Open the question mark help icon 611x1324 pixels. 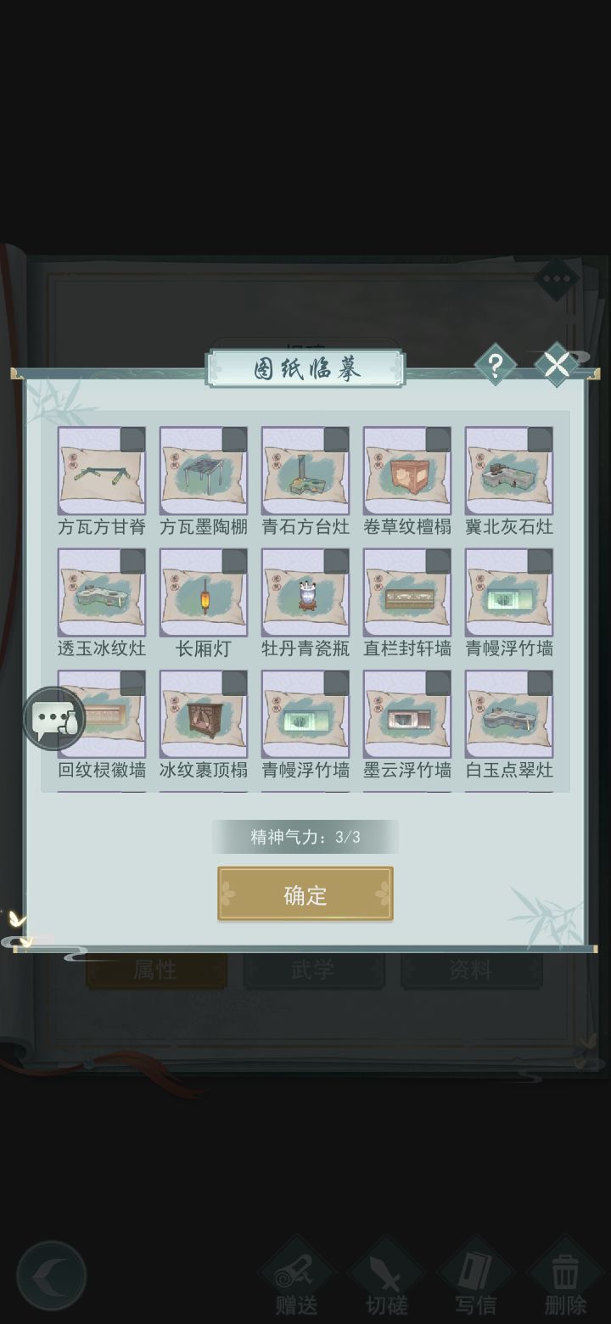click(x=495, y=365)
